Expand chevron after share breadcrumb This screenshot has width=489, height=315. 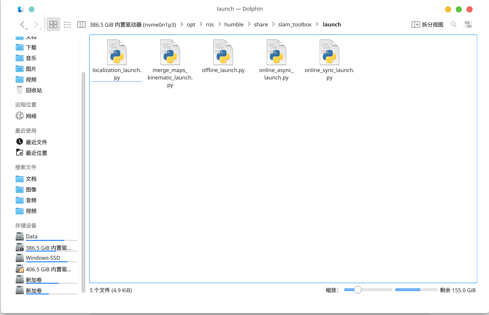click(x=273, y=24)
